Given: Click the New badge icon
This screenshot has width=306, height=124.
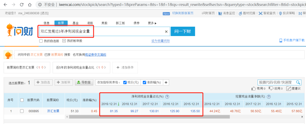Looking at the screenshot, I should coord(166,14).
